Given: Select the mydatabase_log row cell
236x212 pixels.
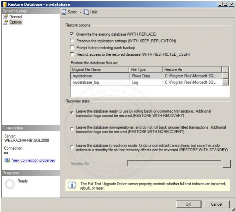Looking at the screenshot, I should pos(100,83).
